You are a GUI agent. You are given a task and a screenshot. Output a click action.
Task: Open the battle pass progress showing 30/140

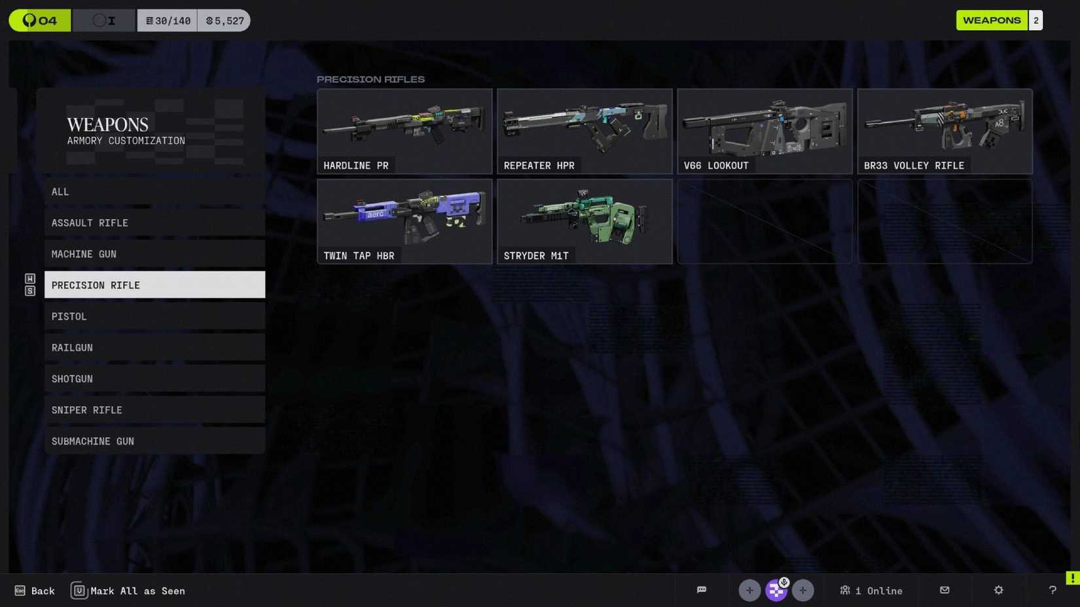click(167, 20)
